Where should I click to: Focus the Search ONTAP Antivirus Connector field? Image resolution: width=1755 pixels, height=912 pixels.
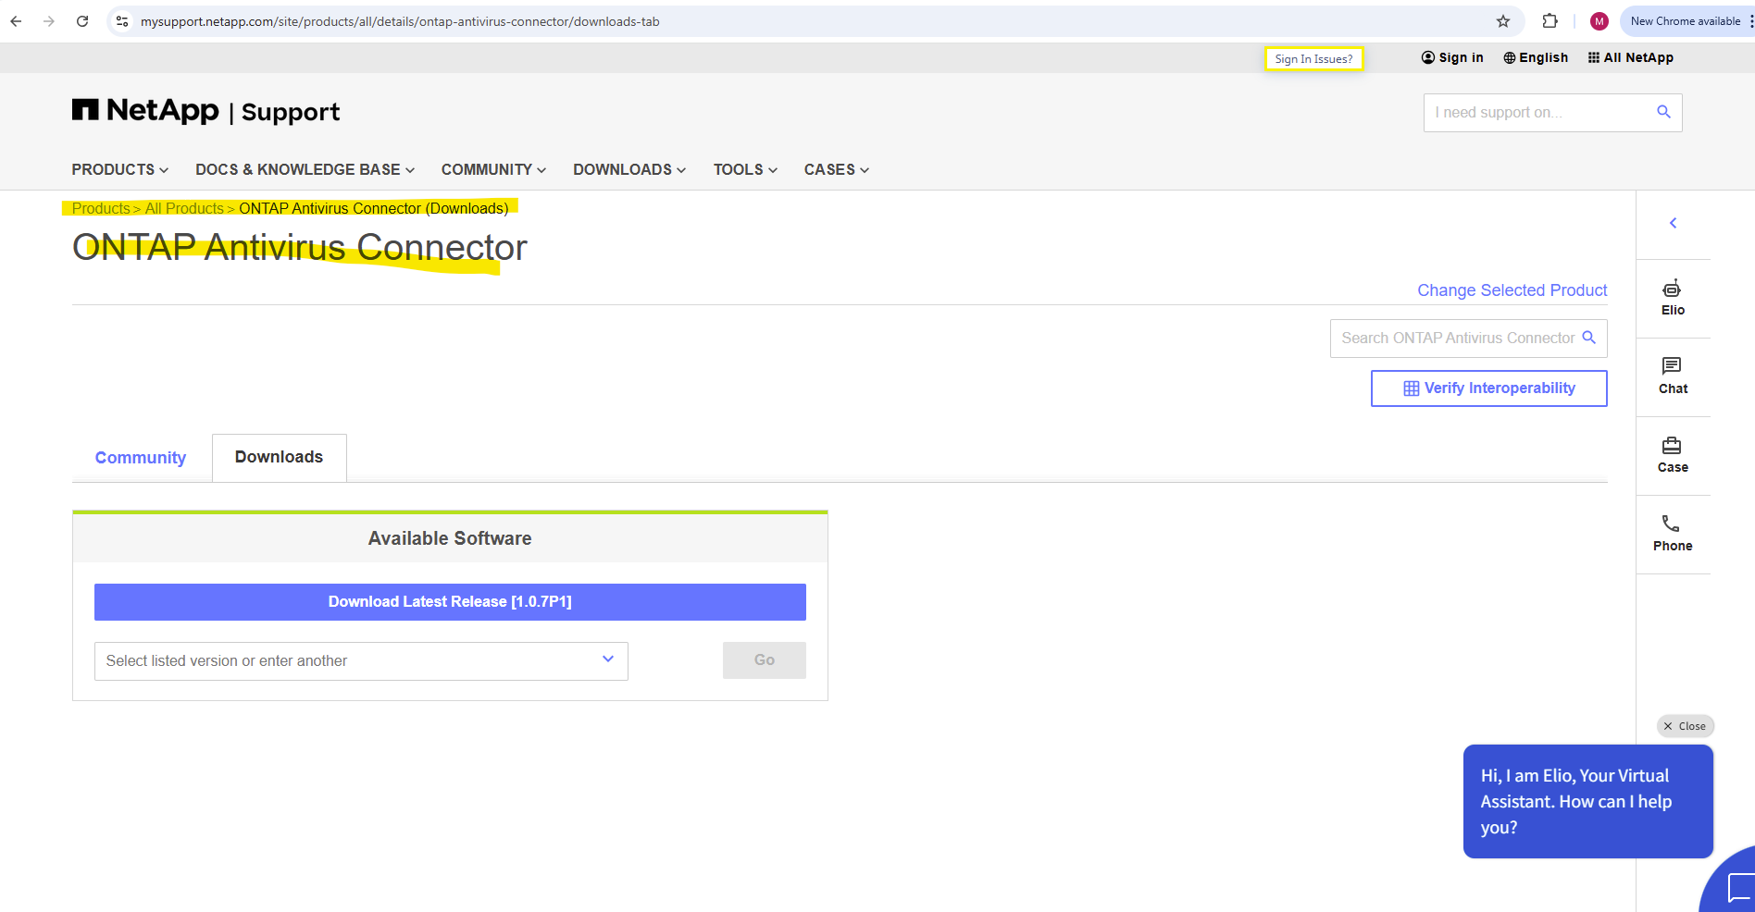[1468, 339]
